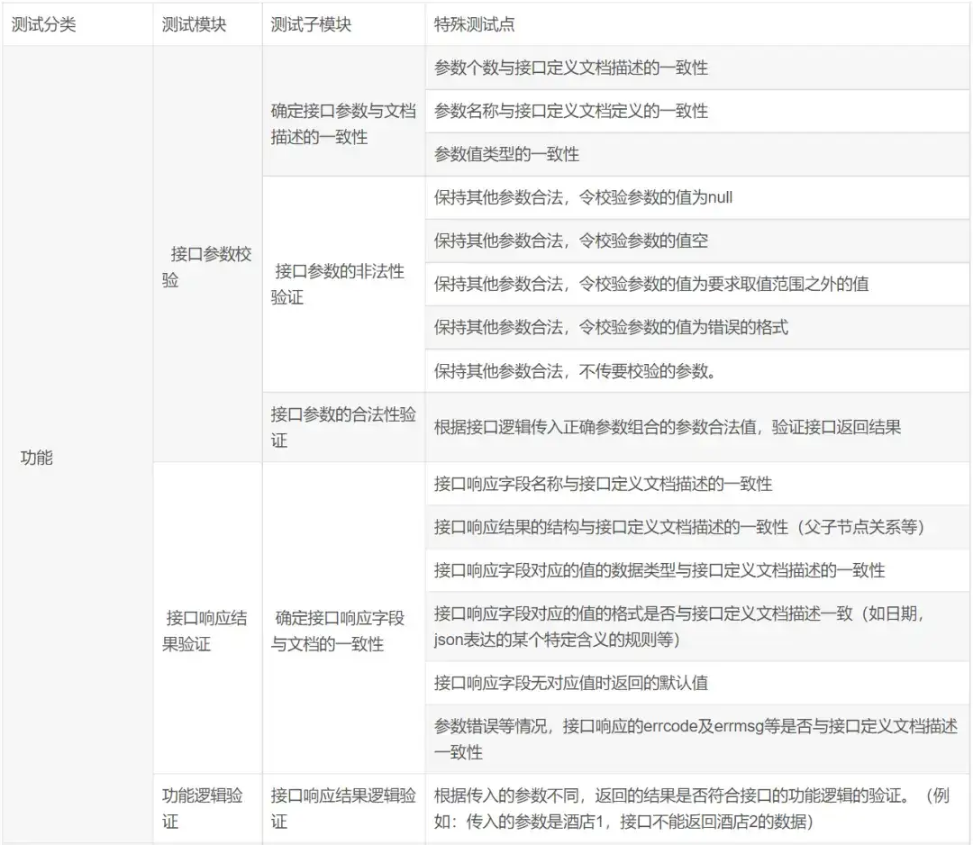Select row 接口响应字段对应的值的数据类型
The image size is (973, 845).
697,570
